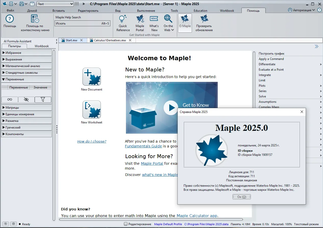Expand the Греческий palette
Image resolution: width=323 pixels, height=228 pixels.
(x=27, y=128)
